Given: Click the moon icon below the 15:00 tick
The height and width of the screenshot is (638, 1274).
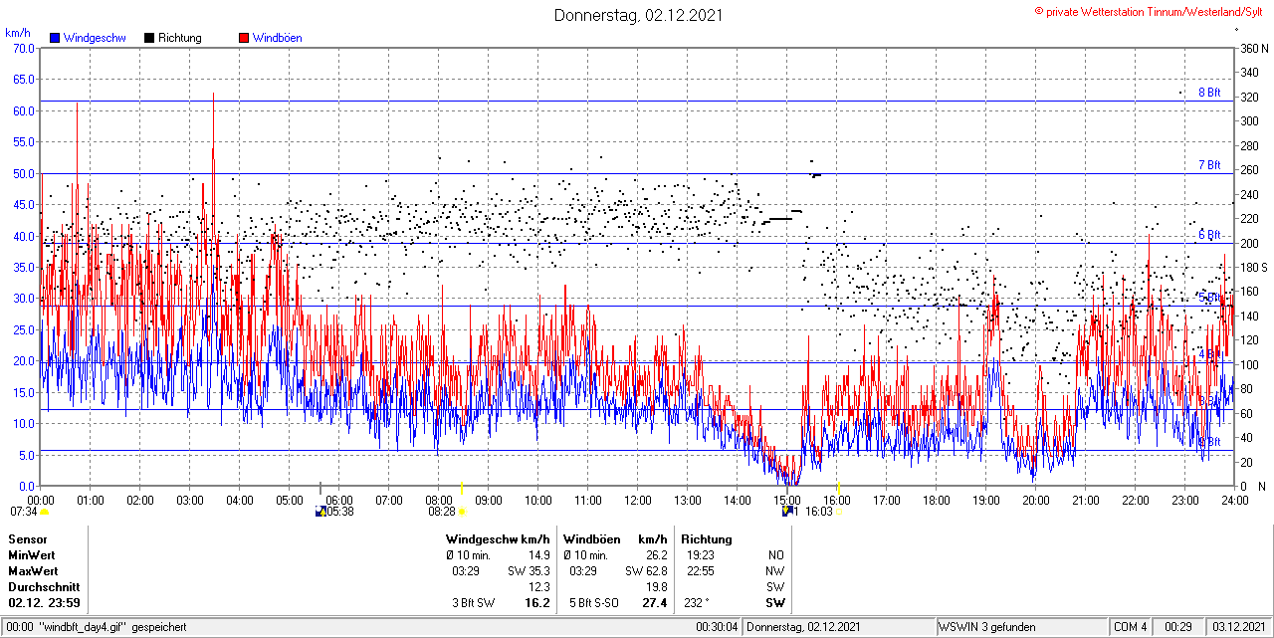Looking at the screenshot, I should 787,512.
